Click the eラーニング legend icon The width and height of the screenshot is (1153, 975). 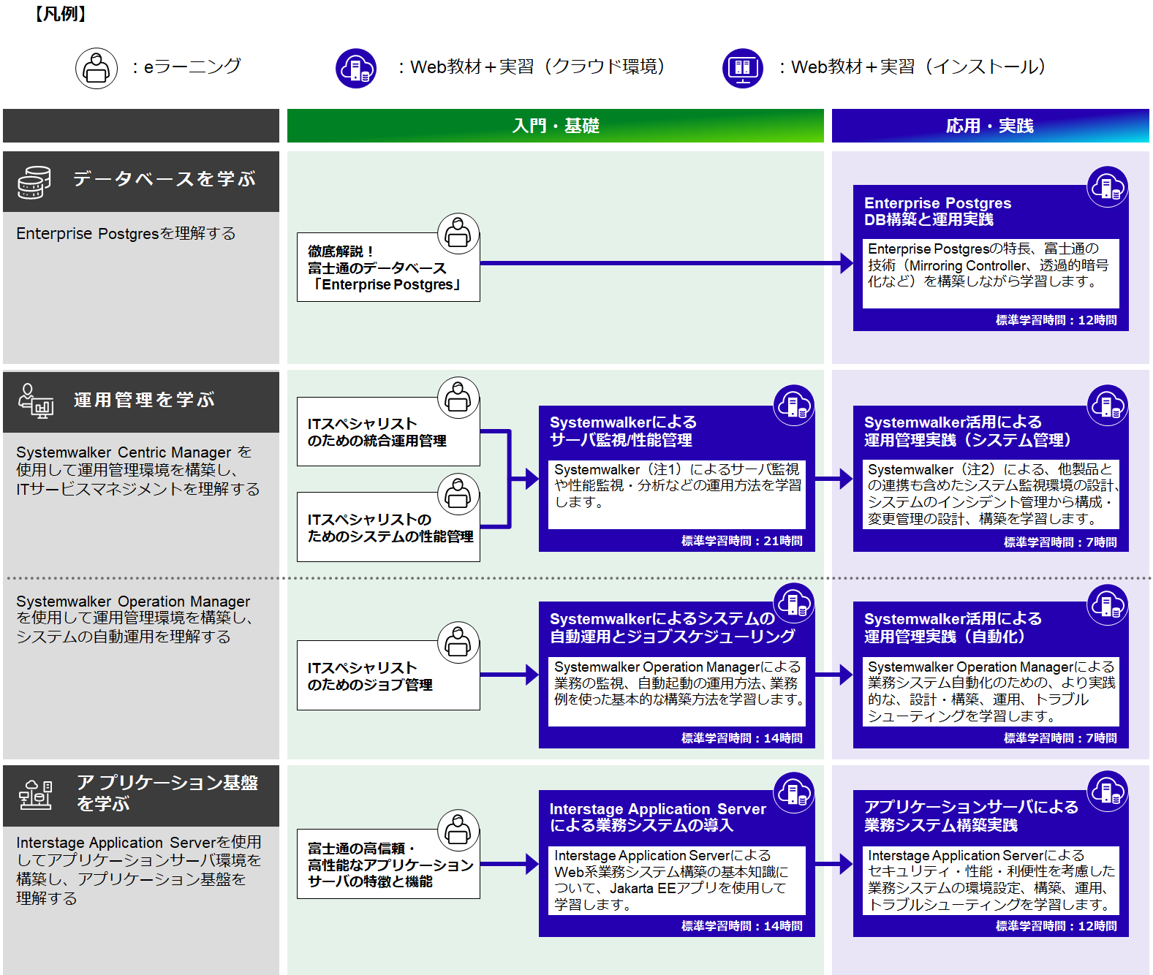tap(97, 69)
